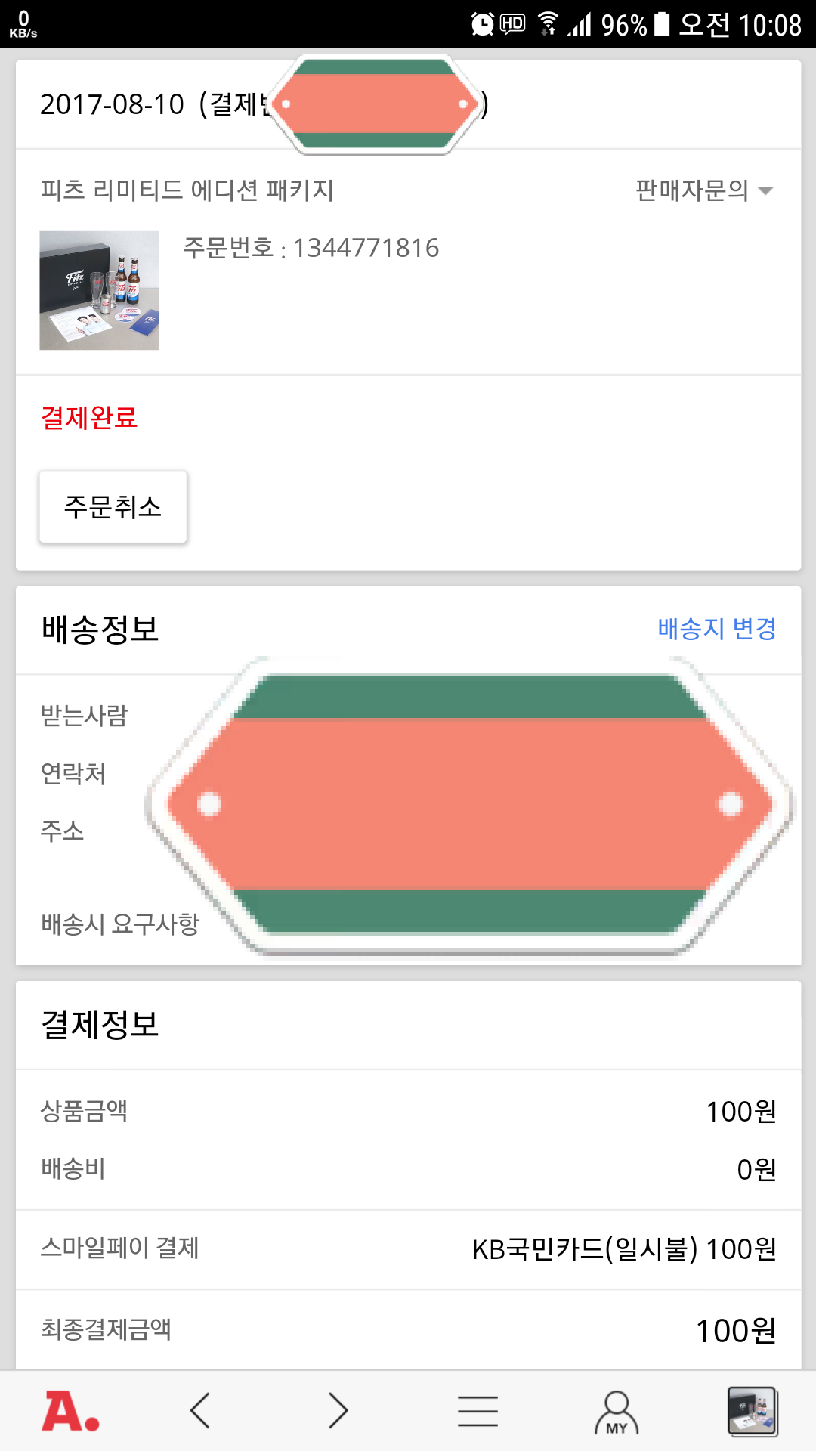816x1451 pixels.
Task: Open the hamburger menu icon
Action: pos(478,1411)
